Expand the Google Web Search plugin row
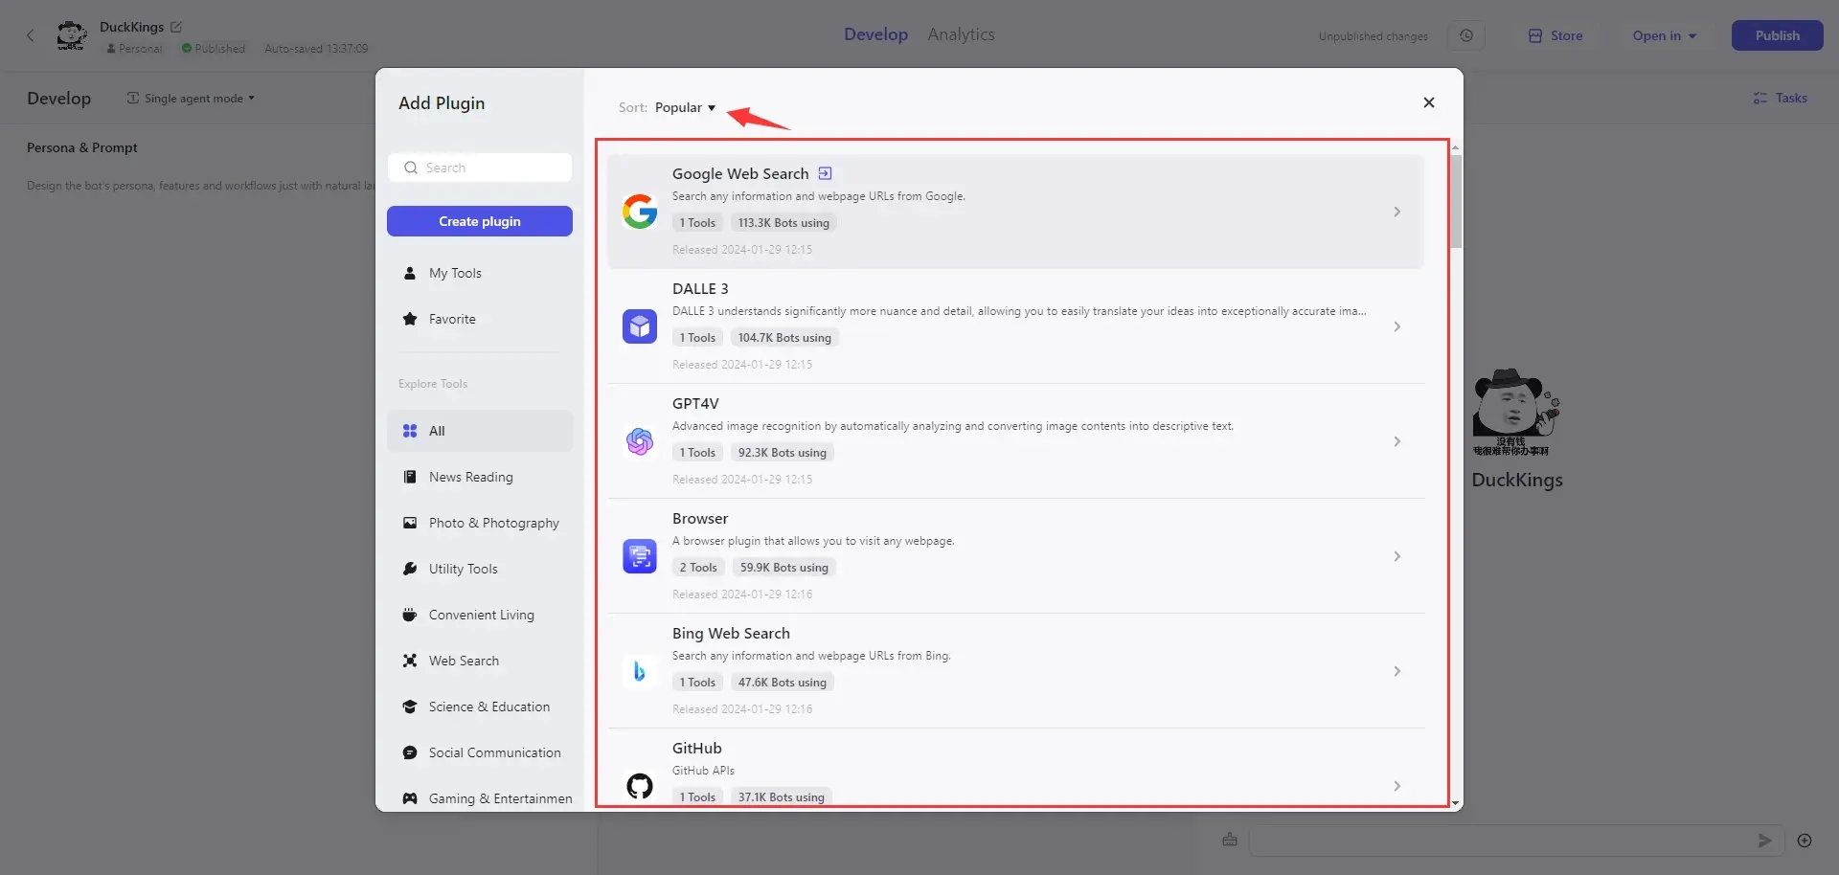Screen dimensions: 1839x875 (x=1396, y=212)
